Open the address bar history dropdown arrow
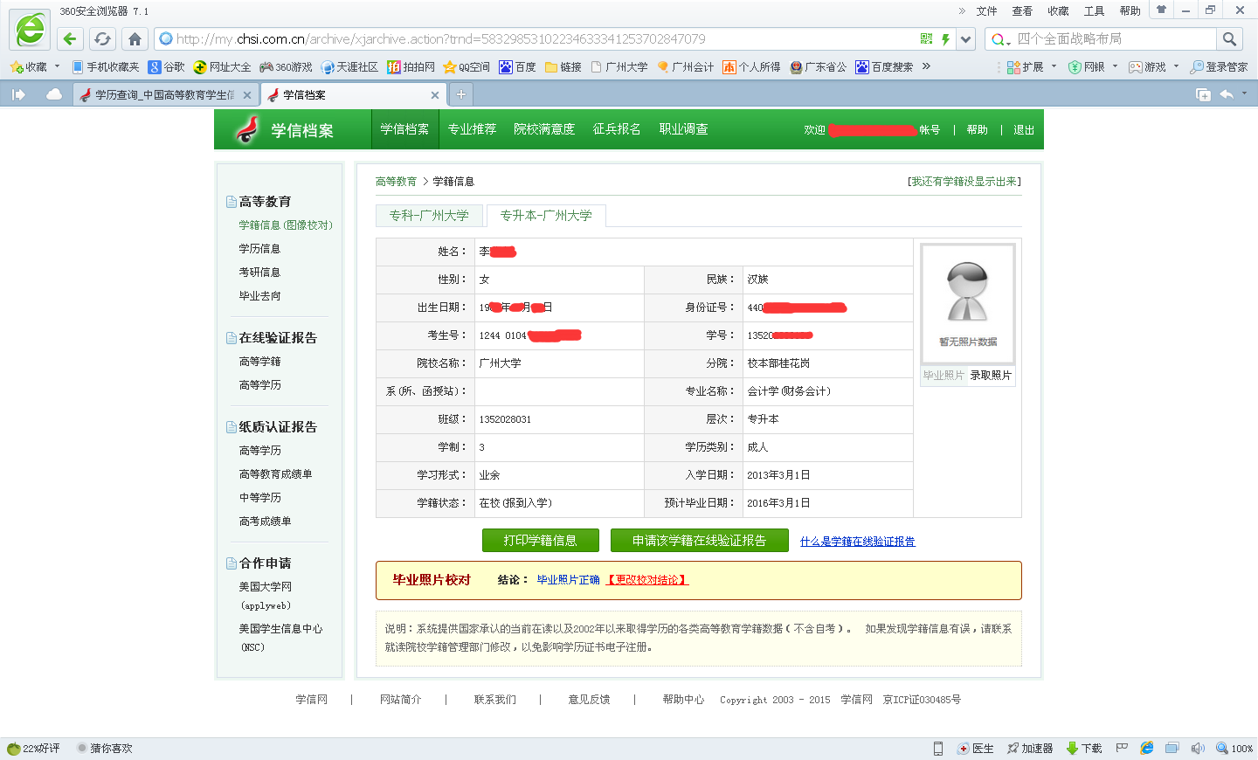Image resolution: width=1258 pixels, height=760 pixels. 965,39
